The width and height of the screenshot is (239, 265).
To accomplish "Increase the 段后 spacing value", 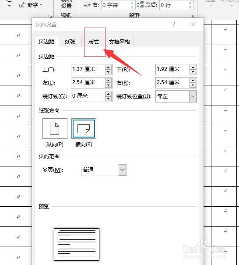I will tap(190, 3).
